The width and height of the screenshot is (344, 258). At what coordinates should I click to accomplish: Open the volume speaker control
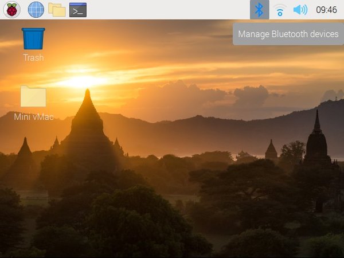(x=300, y=10)
